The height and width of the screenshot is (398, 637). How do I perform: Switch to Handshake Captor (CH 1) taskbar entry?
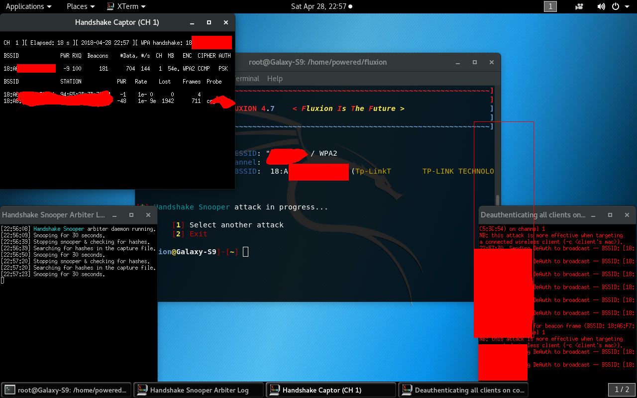point(331,390)
